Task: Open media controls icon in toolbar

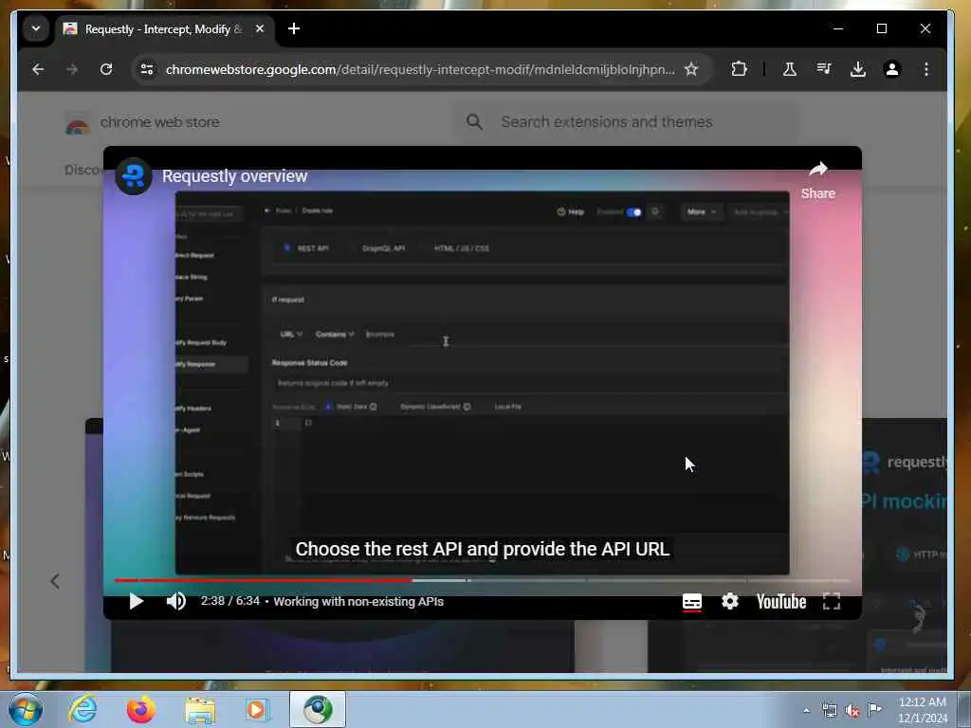Action: click(x=824, y=69)
